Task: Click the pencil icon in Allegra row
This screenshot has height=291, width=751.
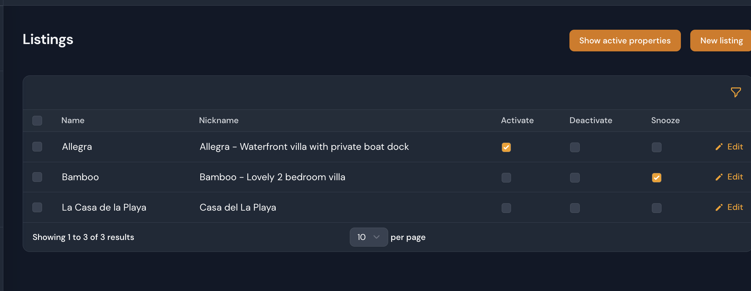Action: pos(719,147)
